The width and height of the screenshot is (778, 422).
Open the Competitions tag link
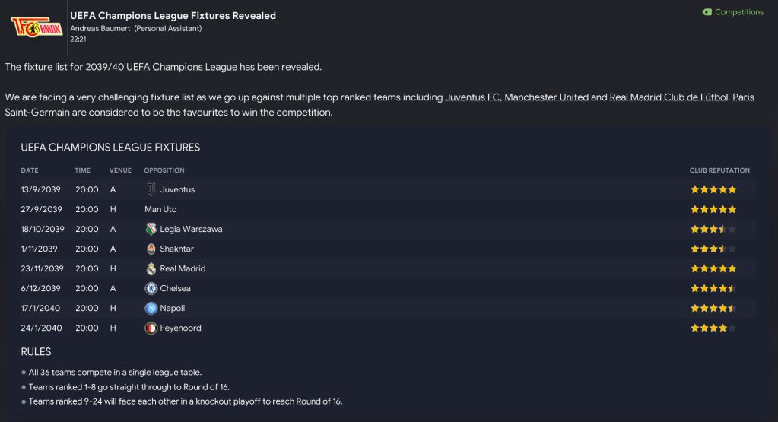coord(732,12)
